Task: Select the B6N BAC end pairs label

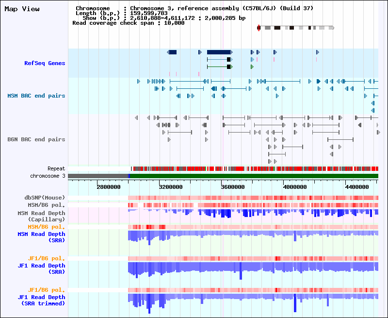Action: (36, 139)
